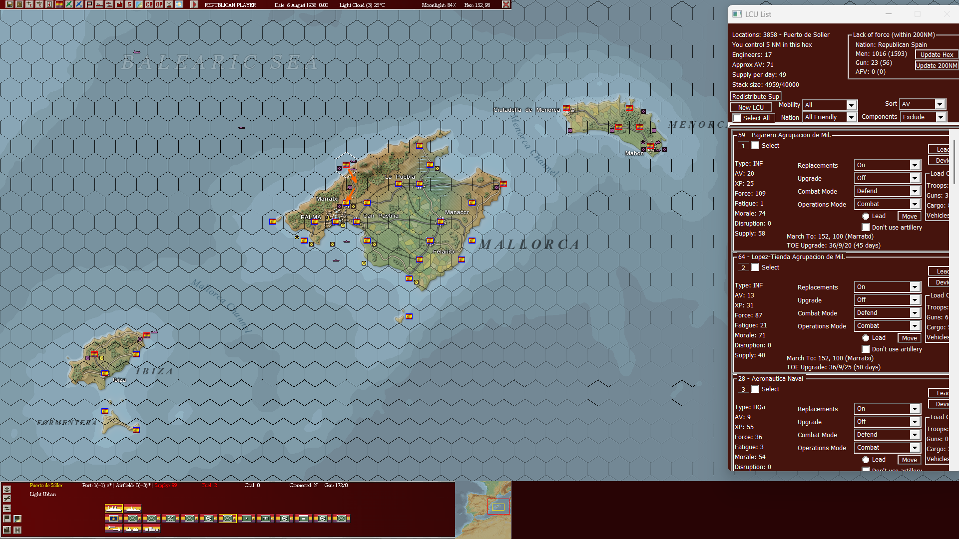Check the Select All box
959x539 pixels.
pos(737,118)
